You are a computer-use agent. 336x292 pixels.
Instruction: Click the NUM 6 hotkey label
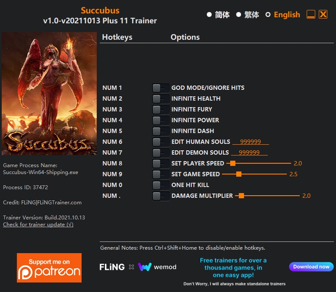[x=112, y=142]
